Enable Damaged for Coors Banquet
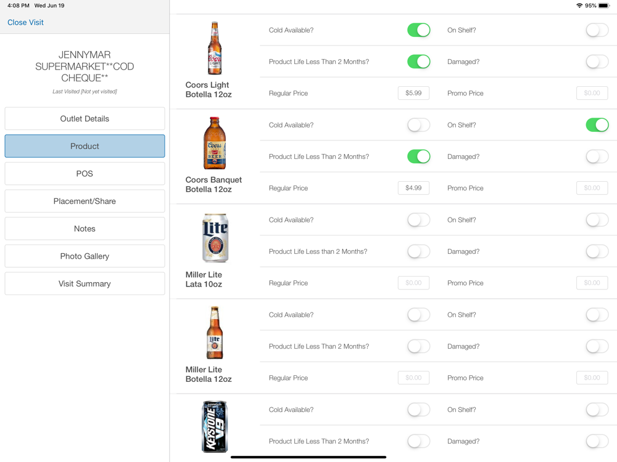 click(597, 156)
